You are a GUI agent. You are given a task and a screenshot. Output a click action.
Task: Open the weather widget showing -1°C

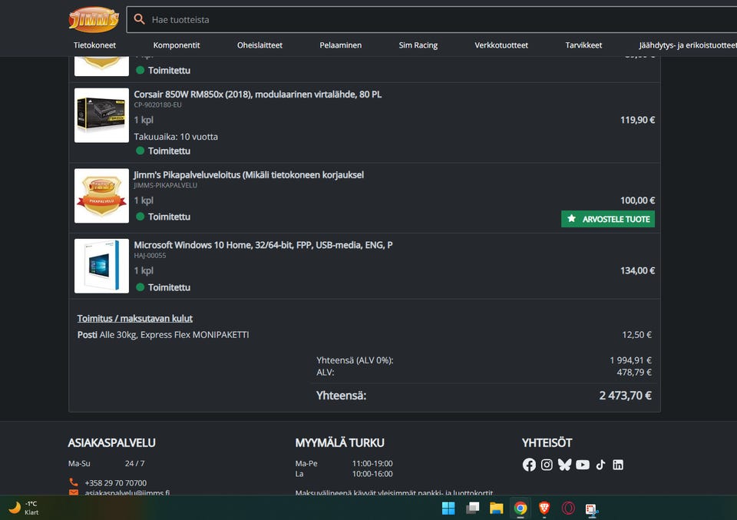coord(24,508)
